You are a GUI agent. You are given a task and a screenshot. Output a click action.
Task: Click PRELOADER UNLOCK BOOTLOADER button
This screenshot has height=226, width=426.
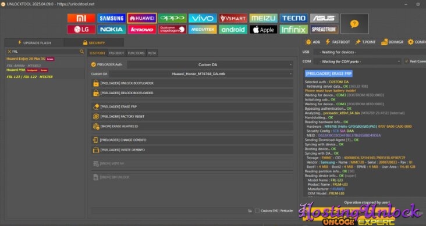[x=192, y=83]
